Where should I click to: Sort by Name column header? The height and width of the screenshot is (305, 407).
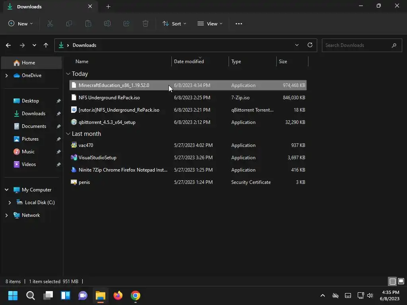coord(82,62)
